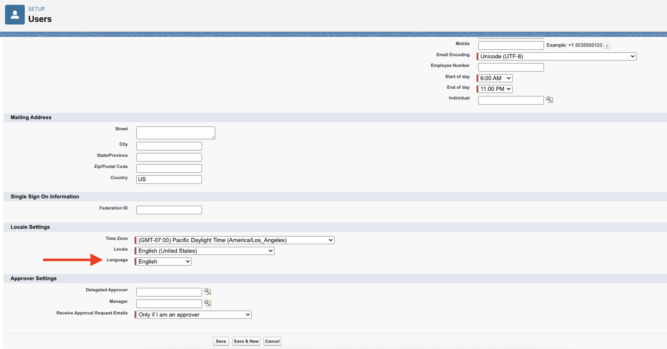Click the Mobile field info icon

(x=607, y=46)
